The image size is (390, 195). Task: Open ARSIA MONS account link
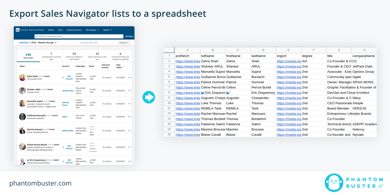(x=68, y=131)
